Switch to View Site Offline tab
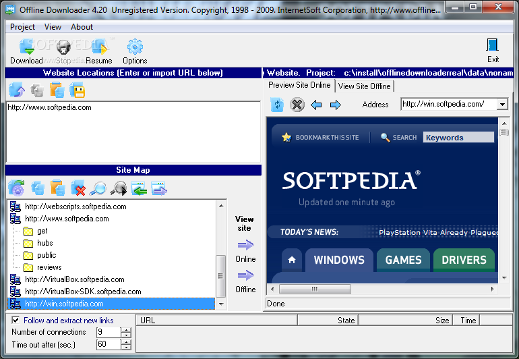Image resolution: width=519 pixels, height=359 pixels. click(x=365, y=86)
